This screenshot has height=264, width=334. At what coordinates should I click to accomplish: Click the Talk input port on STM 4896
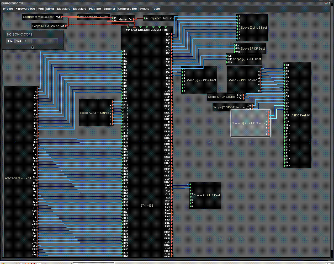(166, 27)
